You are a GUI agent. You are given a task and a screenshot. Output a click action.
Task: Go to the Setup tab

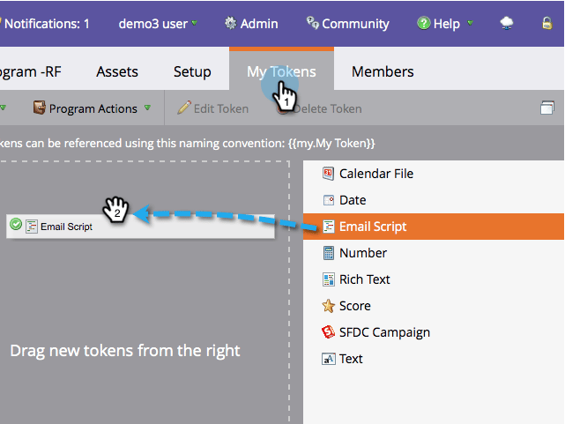pyautogui.click(x=192, y=71)
